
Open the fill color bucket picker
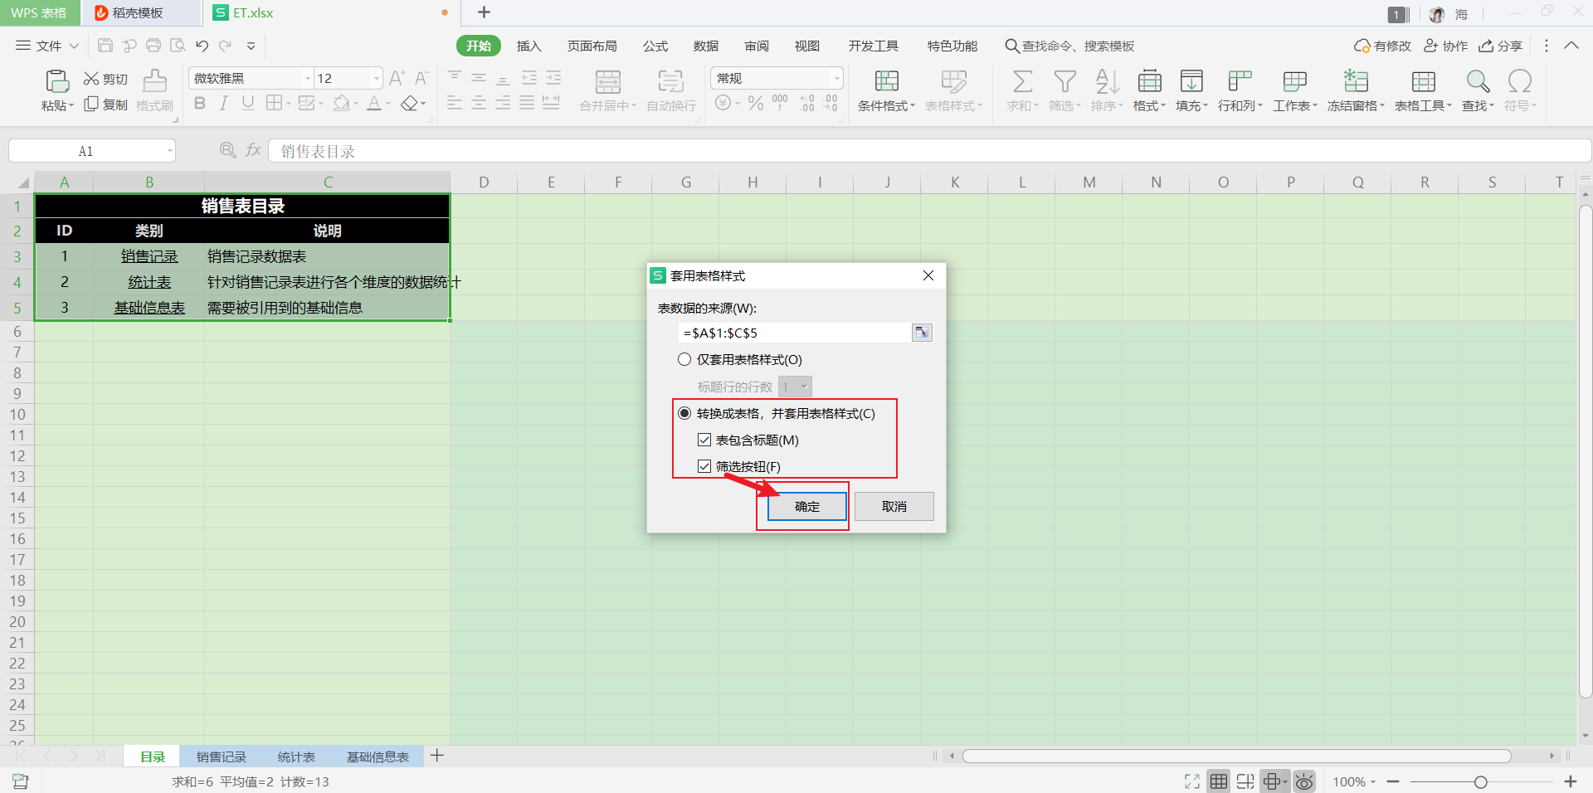341,103
